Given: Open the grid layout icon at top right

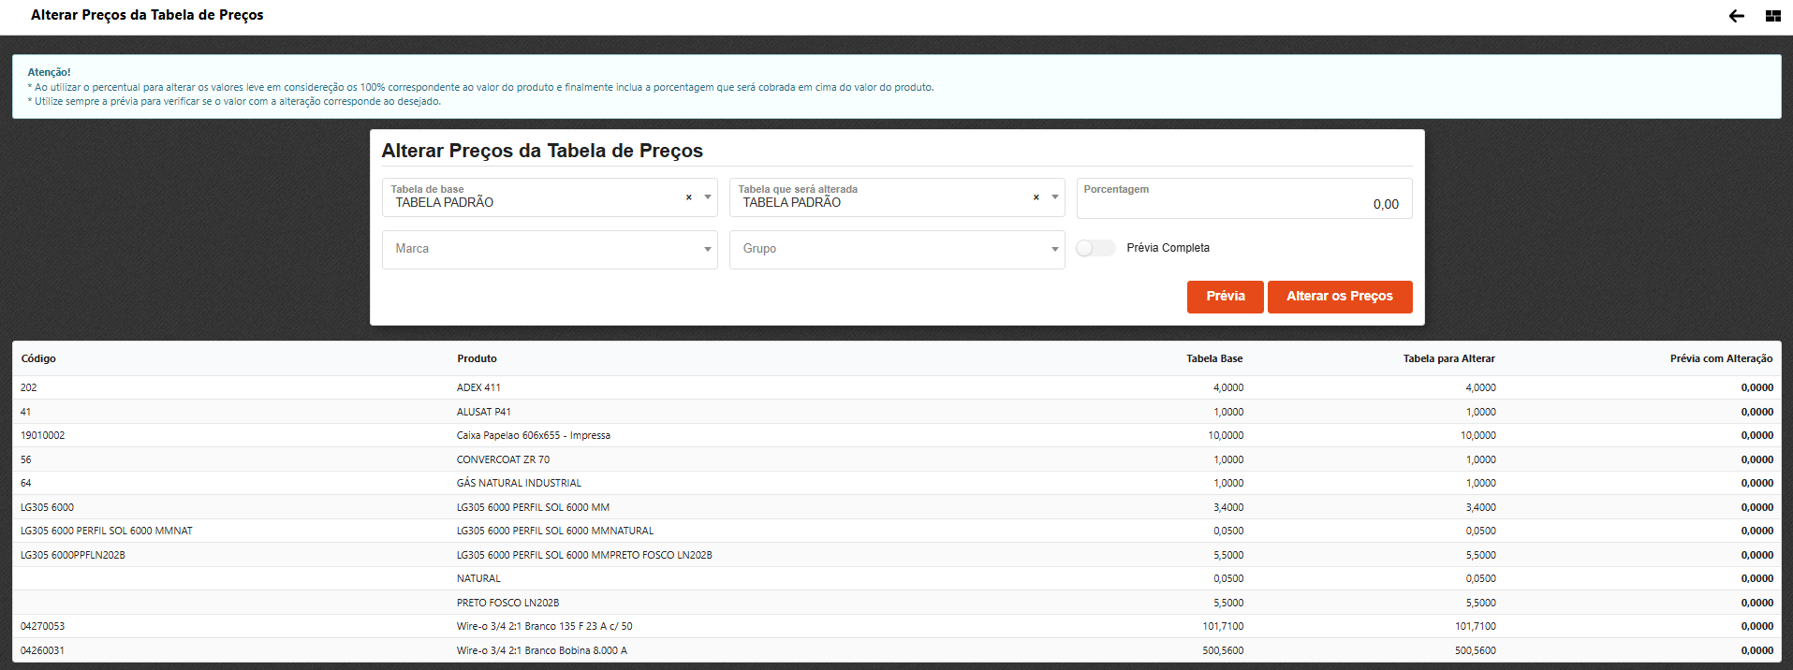Looking at the screenshot, I should 1772,16.
